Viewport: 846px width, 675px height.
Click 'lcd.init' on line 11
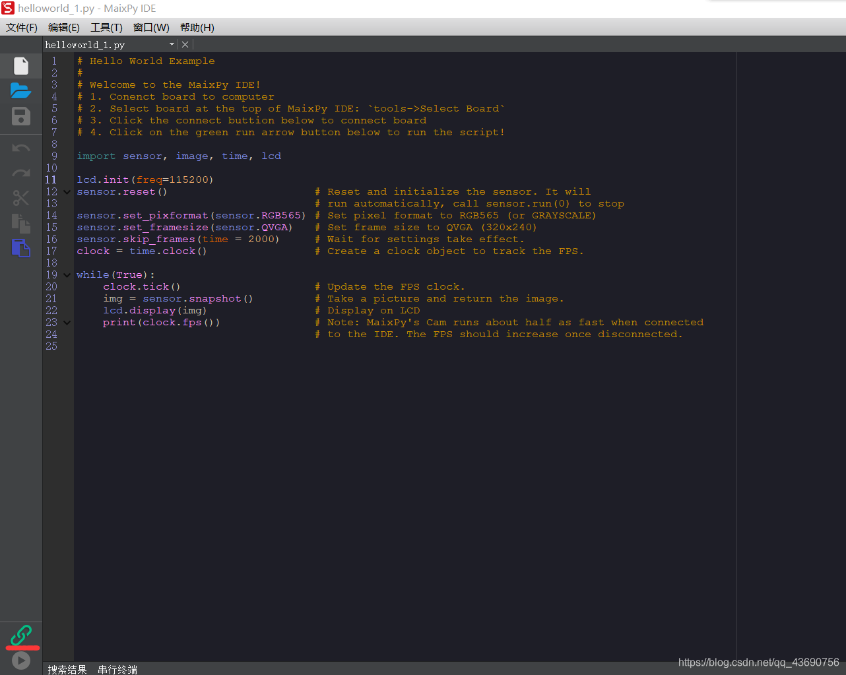(103, 179)
